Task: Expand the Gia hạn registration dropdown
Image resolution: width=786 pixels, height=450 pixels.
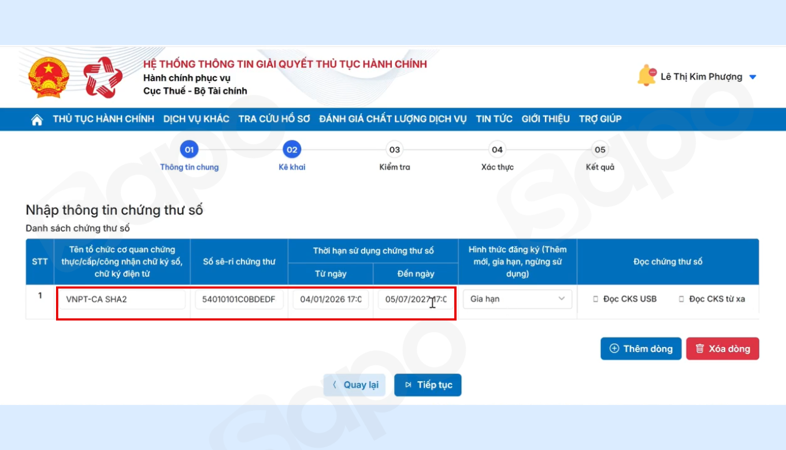Action: point(517,299)
